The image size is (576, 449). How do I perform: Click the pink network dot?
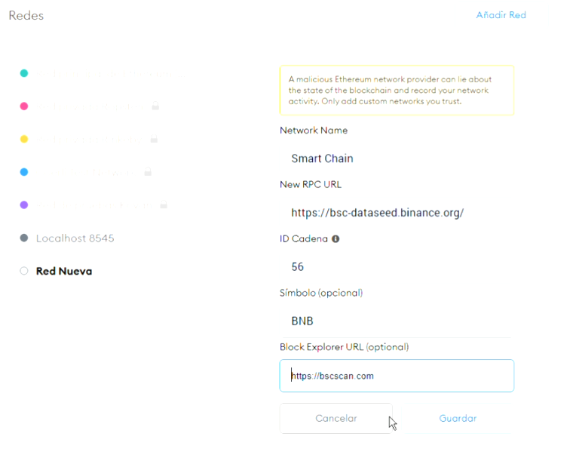coord(24,106)
